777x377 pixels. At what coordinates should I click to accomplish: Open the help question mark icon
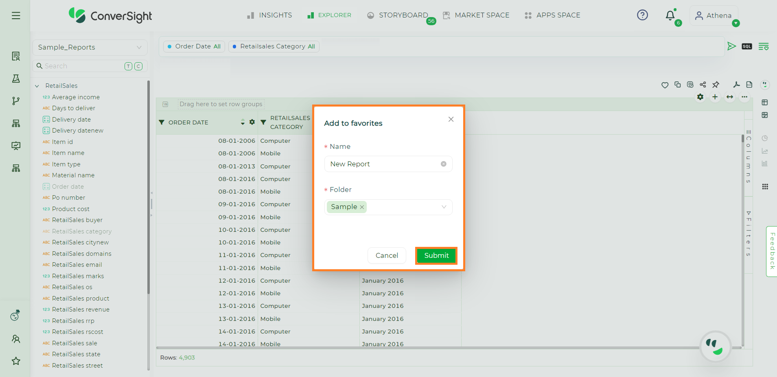coord(642,15)
